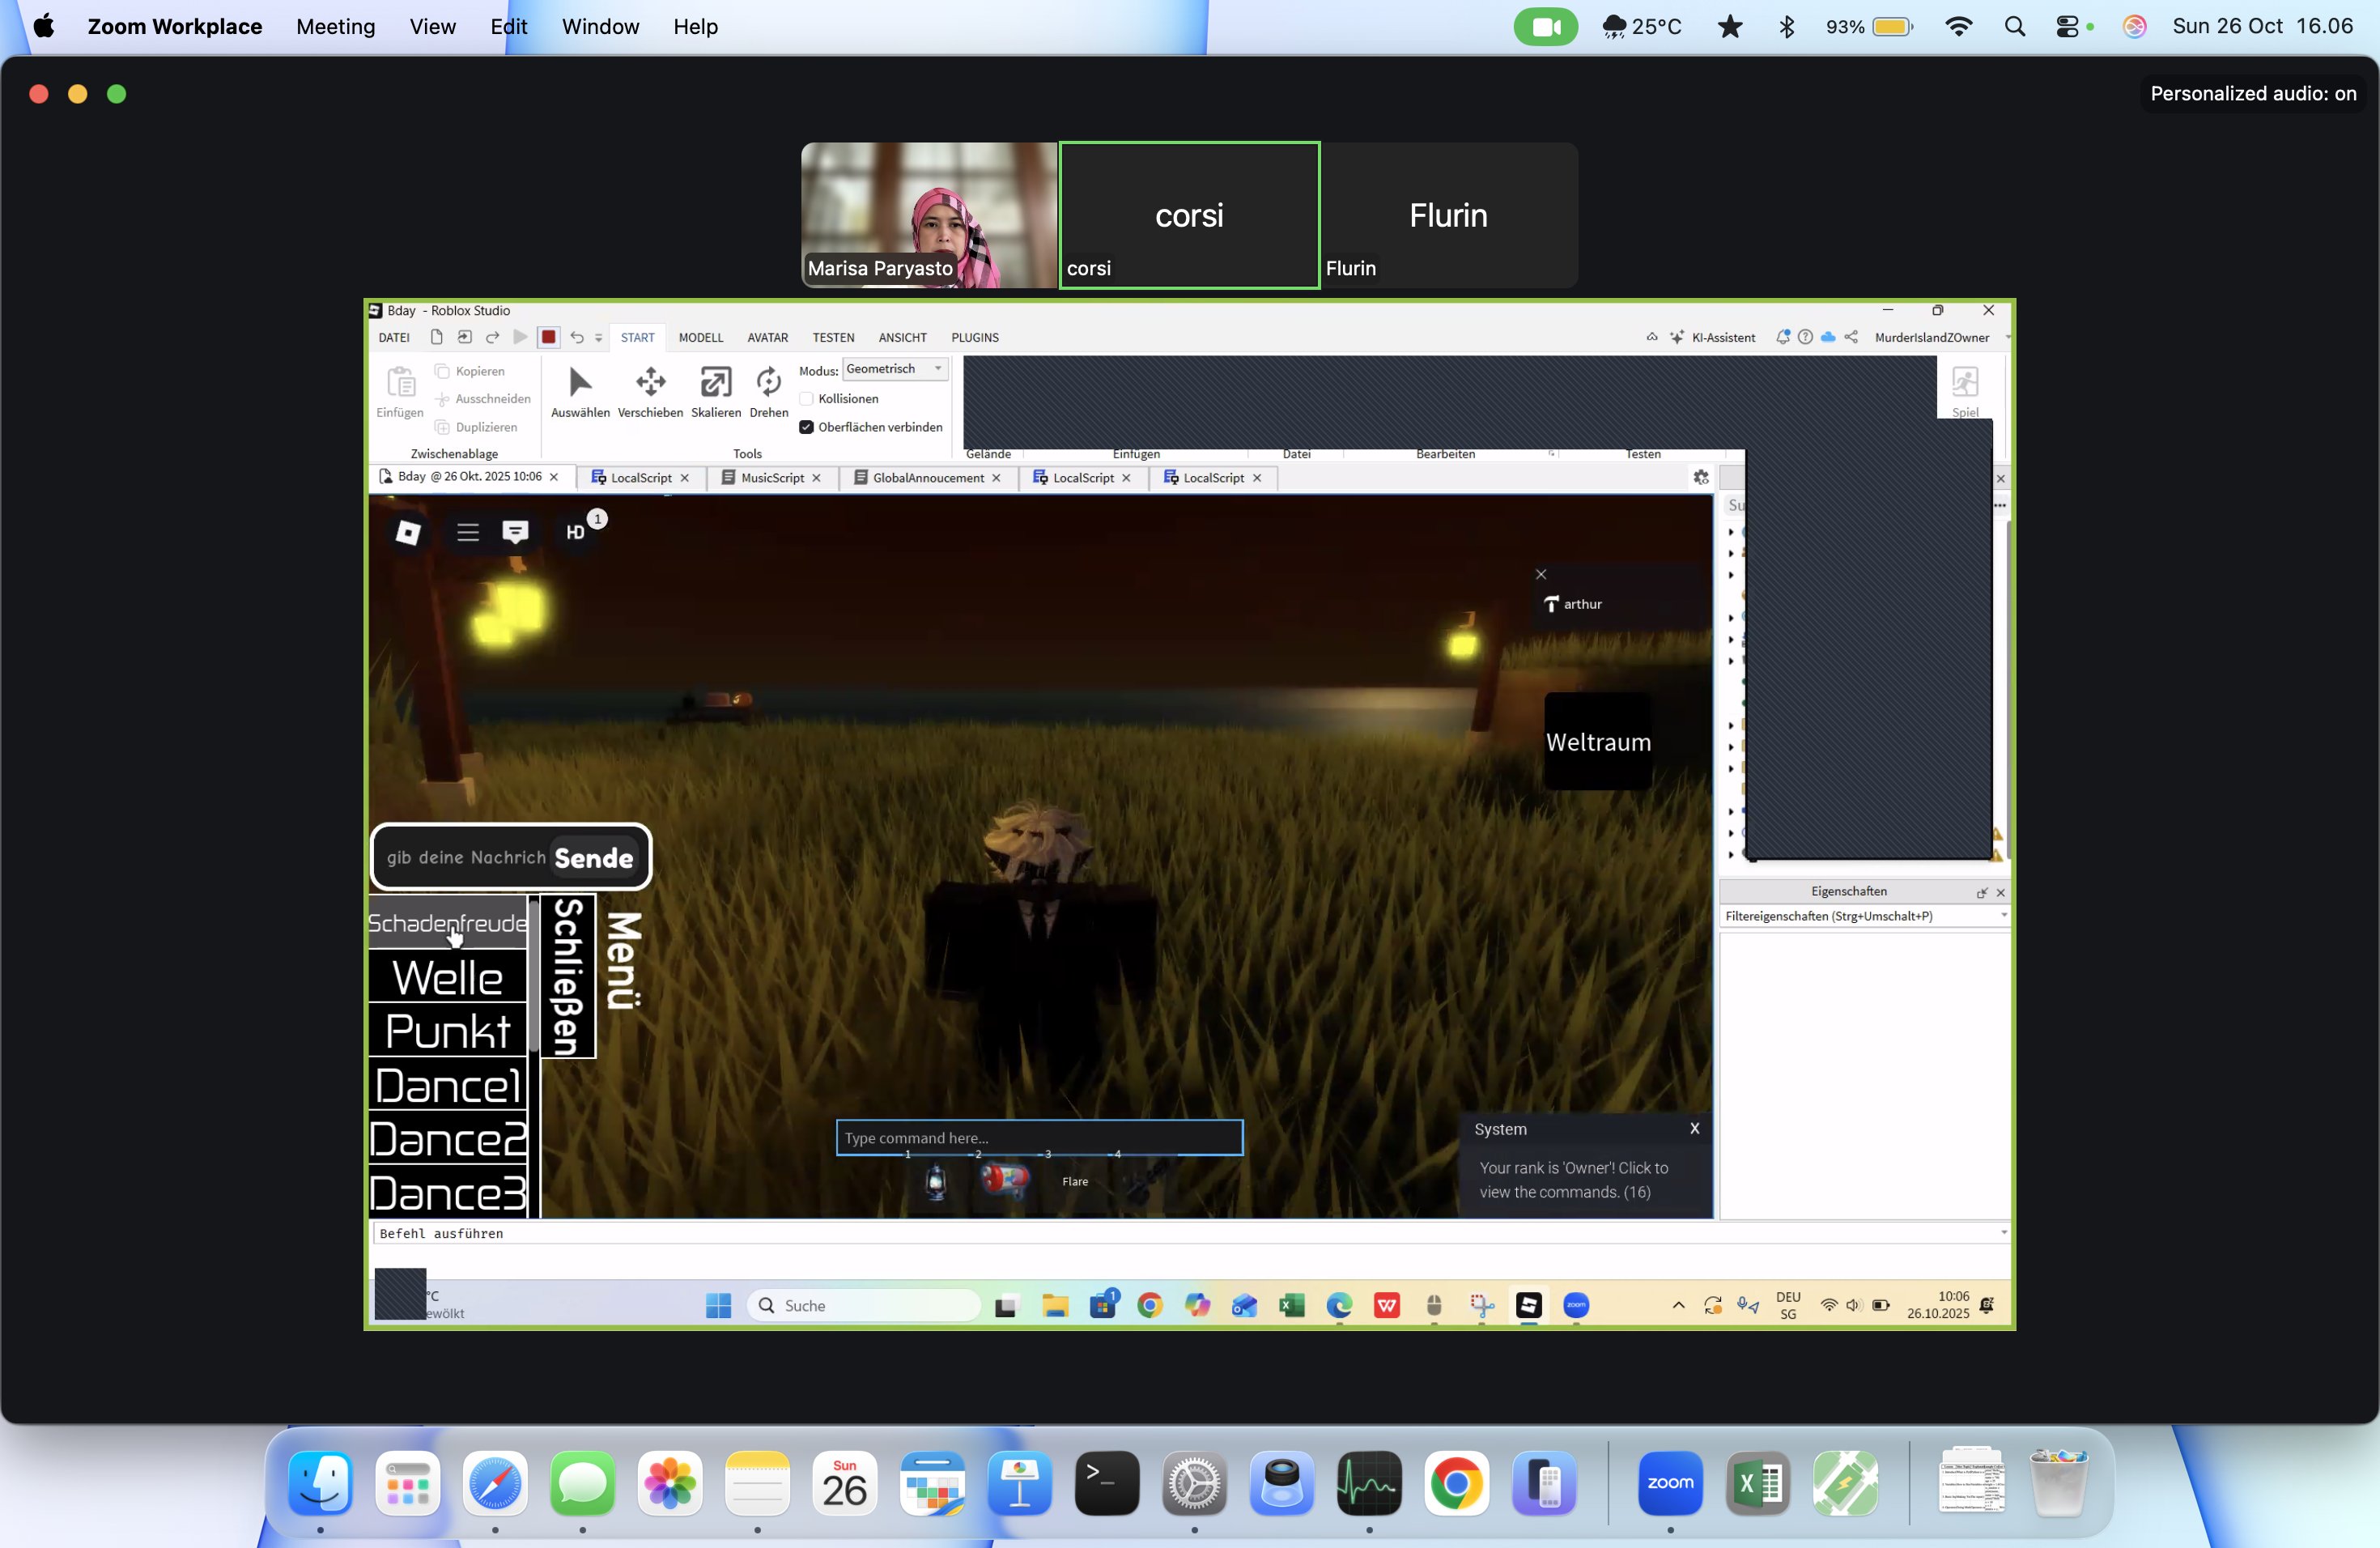This screenshot has width=2380, height=1548.
Task: Click the emote list scrollbar
Action: 534,975
